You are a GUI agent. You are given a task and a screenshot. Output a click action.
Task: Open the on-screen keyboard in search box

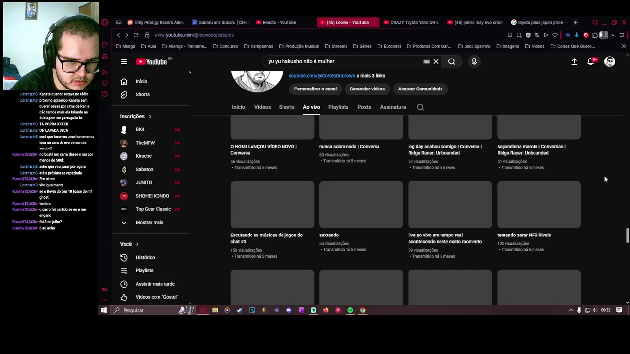click(426, 61)
